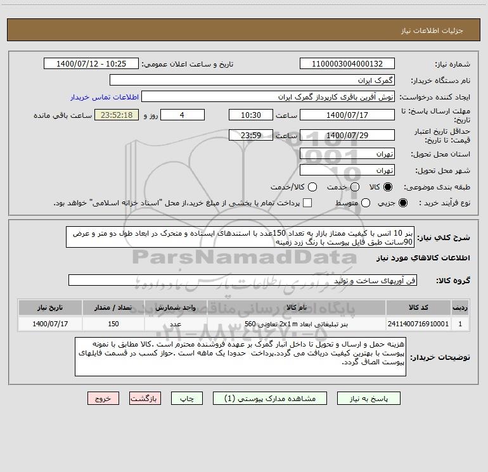Click the buyer organization field گمرک ایران

[x=252, y=80]
